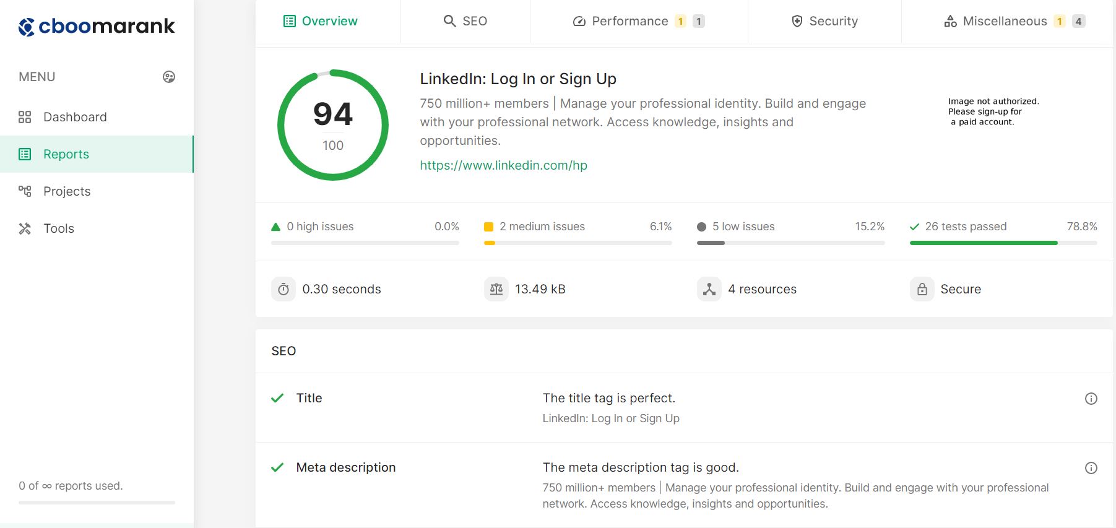The height and width of the screenshot is (528, 1116).
Task: Click the '2 medium issues' text
Action: coord(542,227)
